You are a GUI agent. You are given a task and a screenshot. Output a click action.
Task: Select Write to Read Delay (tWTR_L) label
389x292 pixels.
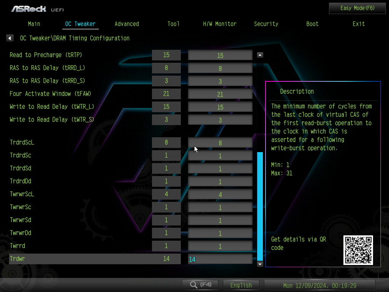pos(52,106)
